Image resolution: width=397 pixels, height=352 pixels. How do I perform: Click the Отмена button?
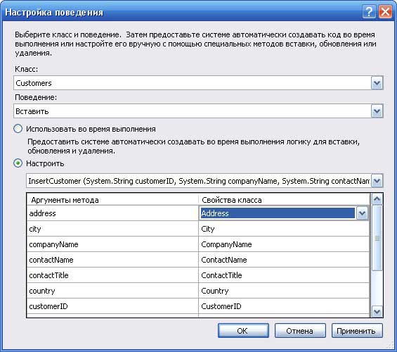tap(300, 331)
